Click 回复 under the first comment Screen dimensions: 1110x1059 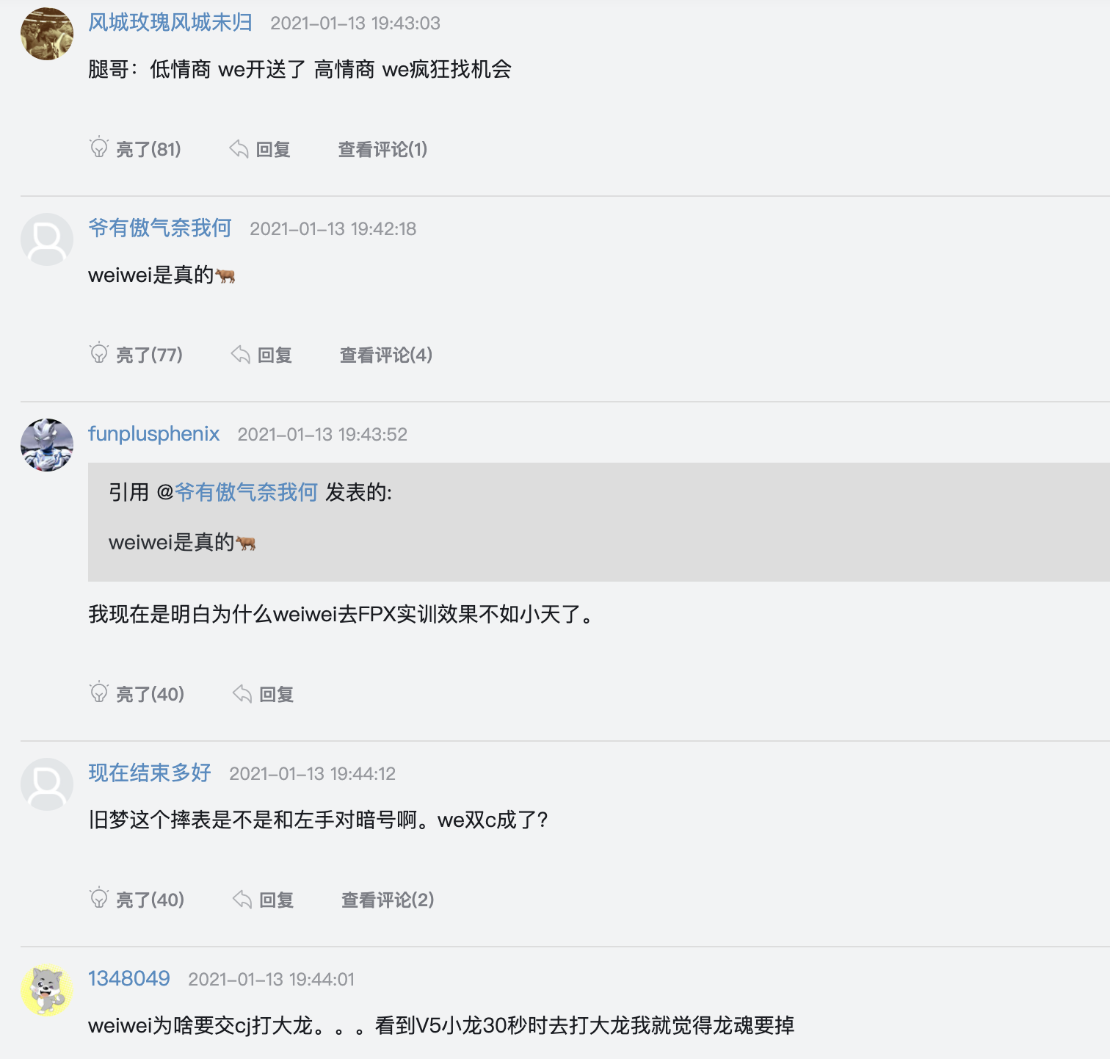(273, 148)
